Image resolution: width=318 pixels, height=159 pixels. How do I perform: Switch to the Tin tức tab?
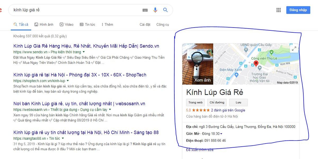(x=87, y=24)
